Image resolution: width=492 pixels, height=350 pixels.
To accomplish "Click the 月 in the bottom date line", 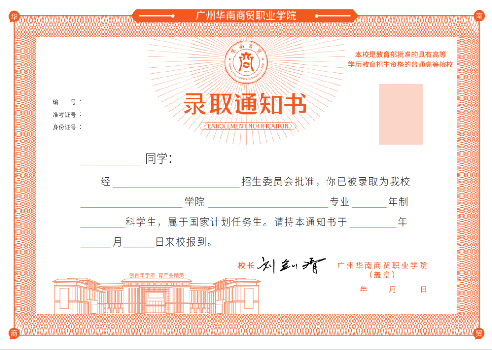I will [393, 289].
